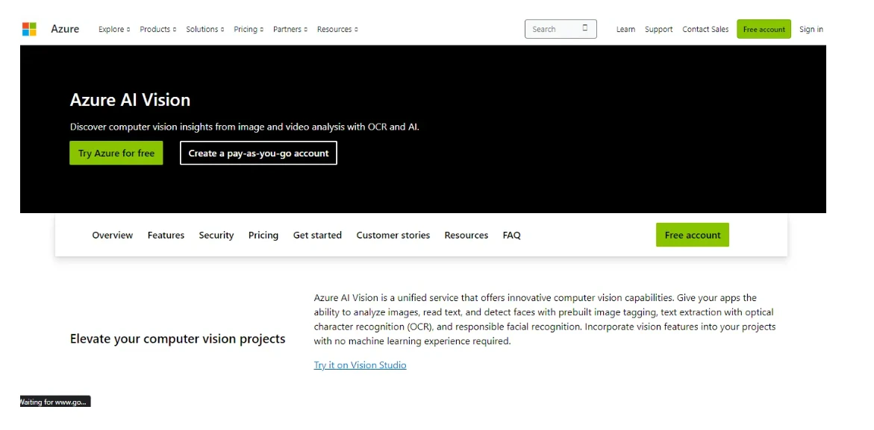This screenshot has height=430, width=874.
Task: Create a pay-as-you-go account
Action: 257,153
